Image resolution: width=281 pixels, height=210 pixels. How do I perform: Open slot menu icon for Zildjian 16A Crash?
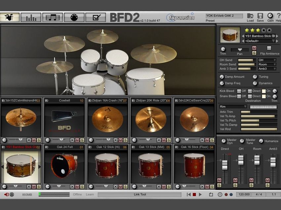tap(90, 101)
